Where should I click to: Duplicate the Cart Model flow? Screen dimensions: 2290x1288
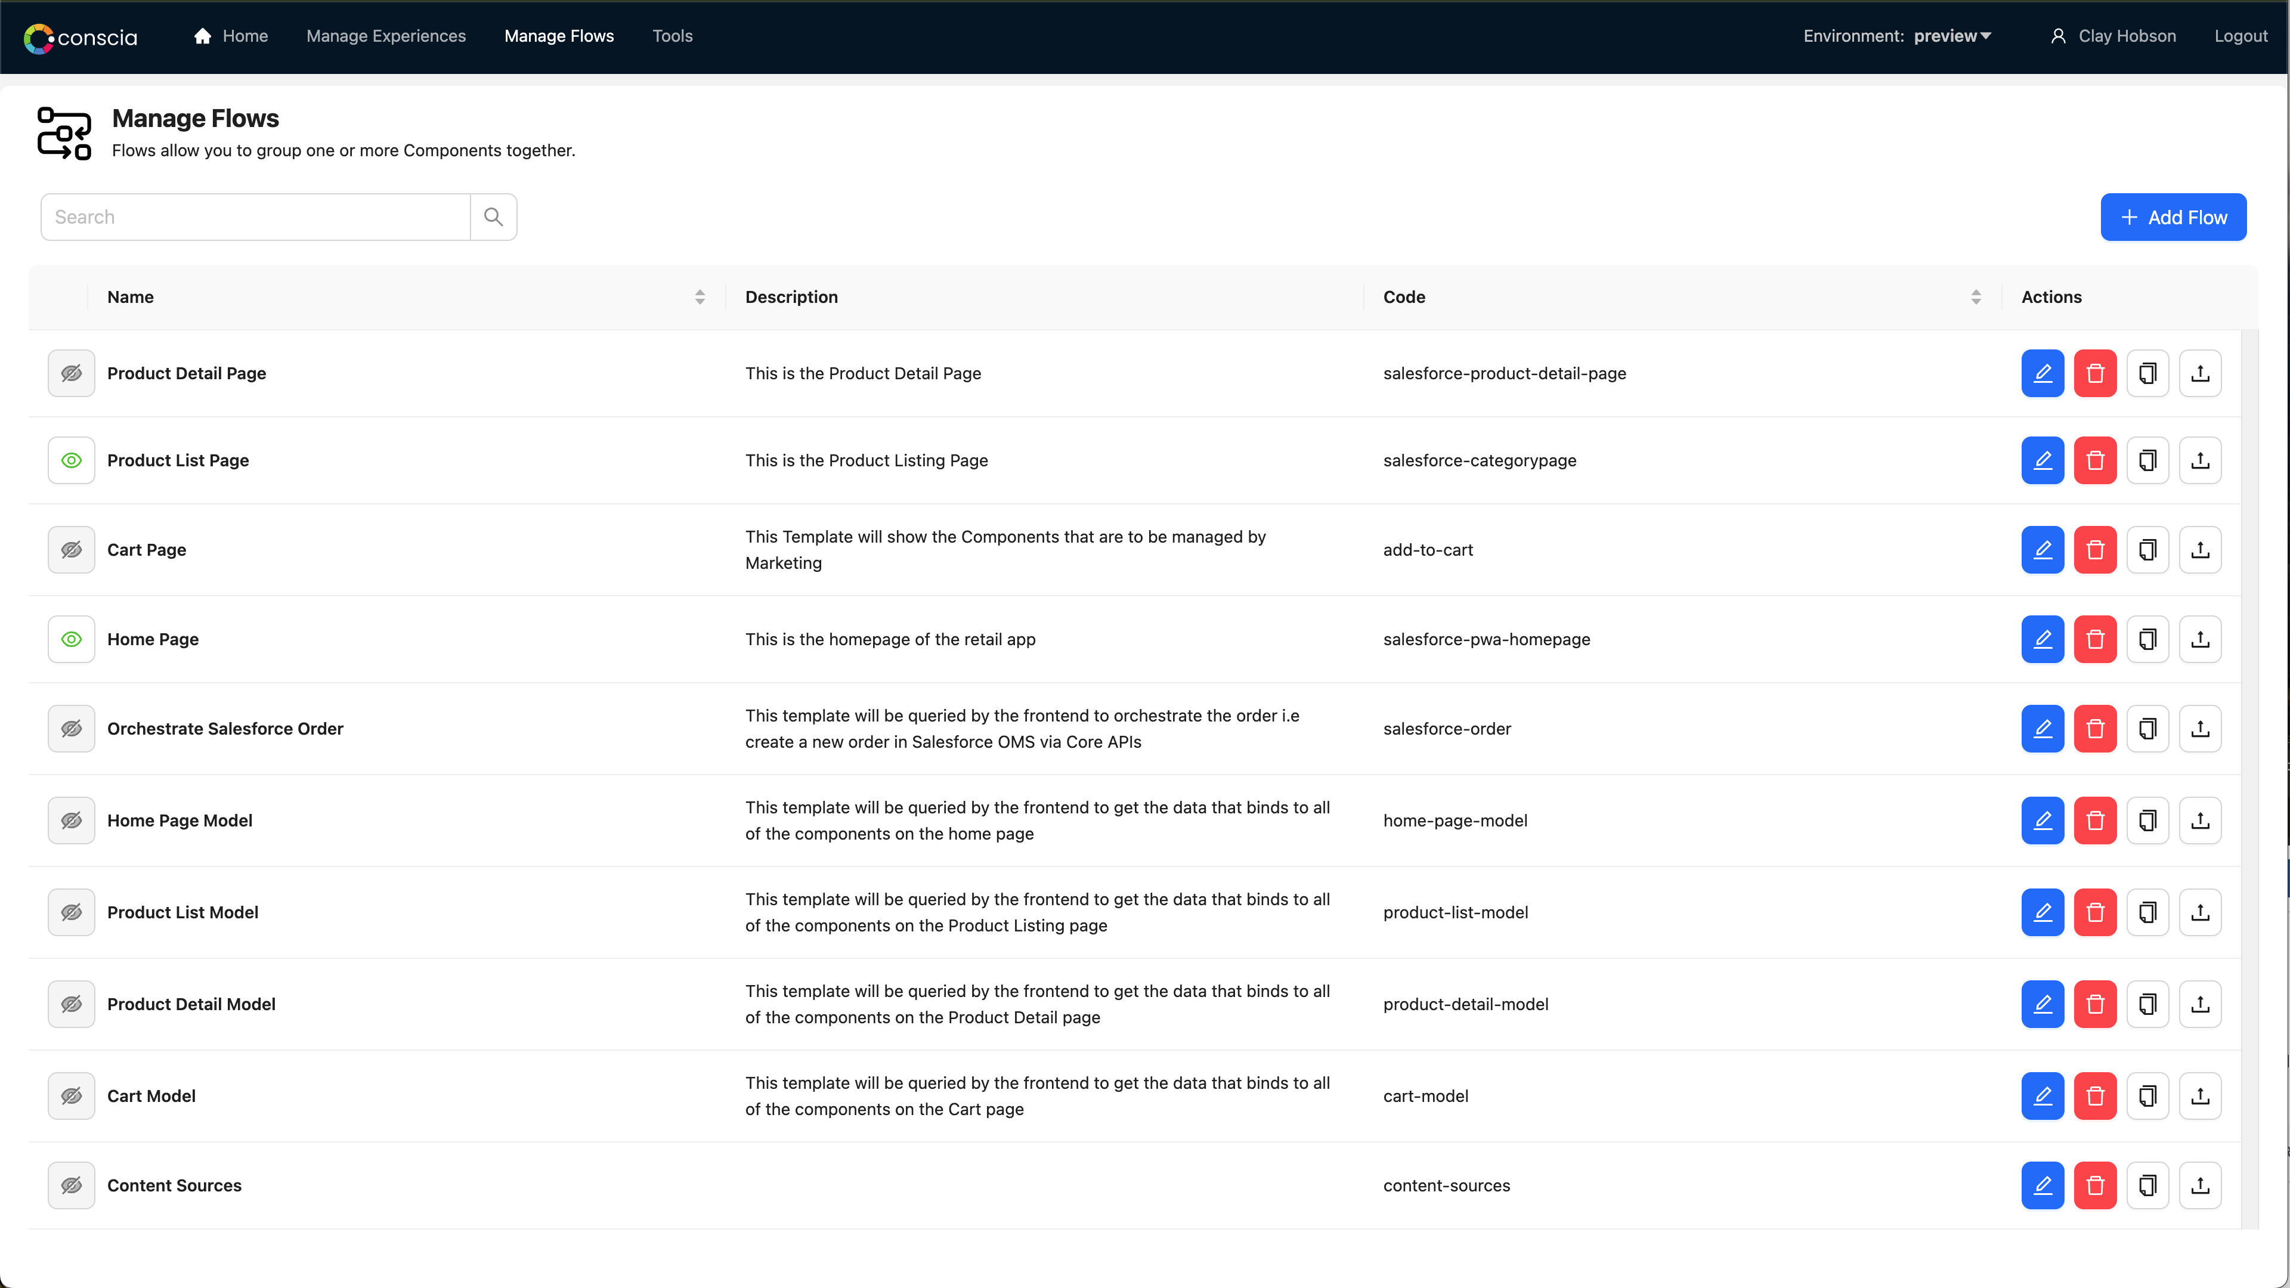pos(2147,1096)
